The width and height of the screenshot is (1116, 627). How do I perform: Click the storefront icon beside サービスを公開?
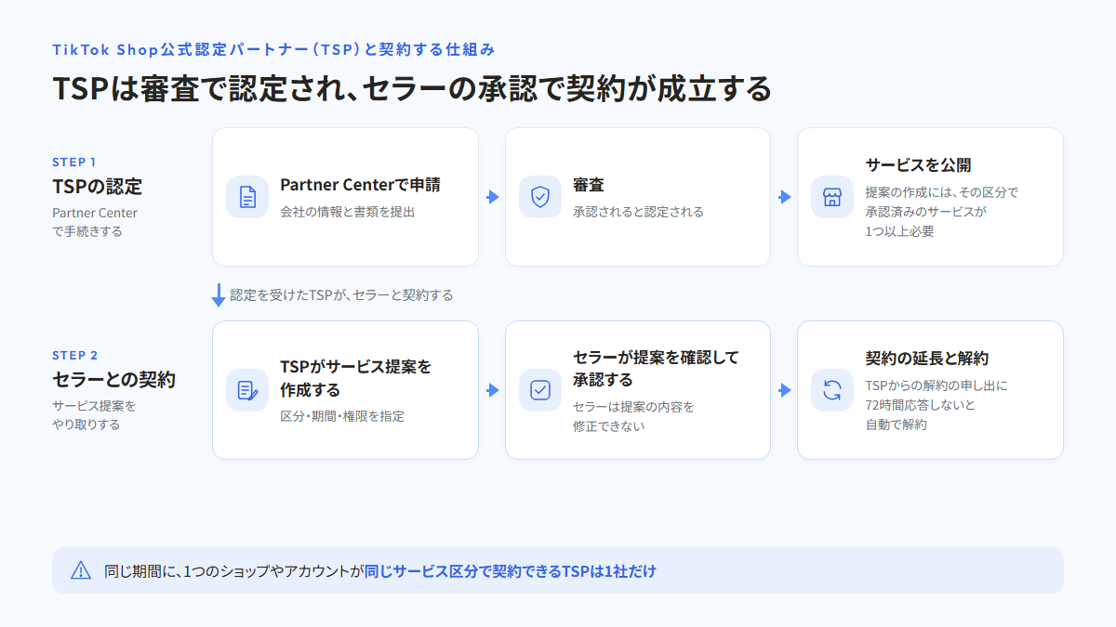[832, 197]
